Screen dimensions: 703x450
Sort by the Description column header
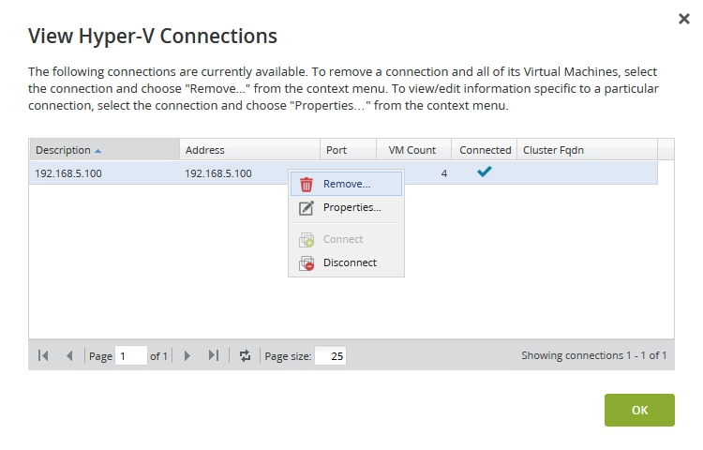tap(104, 150)
